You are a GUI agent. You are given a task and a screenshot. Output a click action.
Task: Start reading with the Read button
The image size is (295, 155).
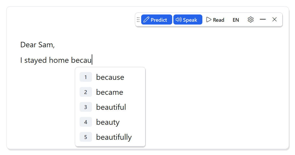coord(215,20)
